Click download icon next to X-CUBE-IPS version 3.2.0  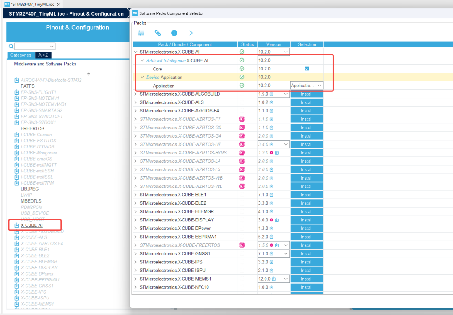click(x=271, y=262)
